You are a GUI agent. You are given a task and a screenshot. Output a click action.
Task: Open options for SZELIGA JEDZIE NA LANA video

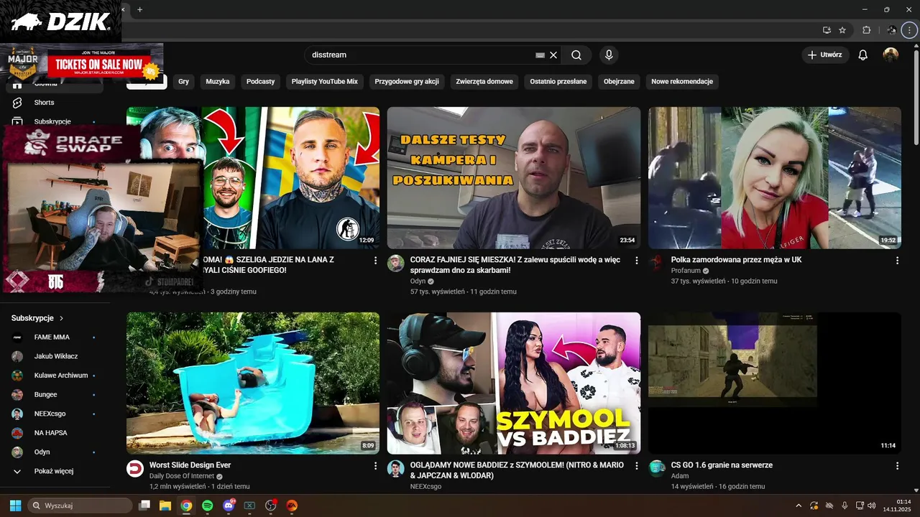tap(375, 260)
